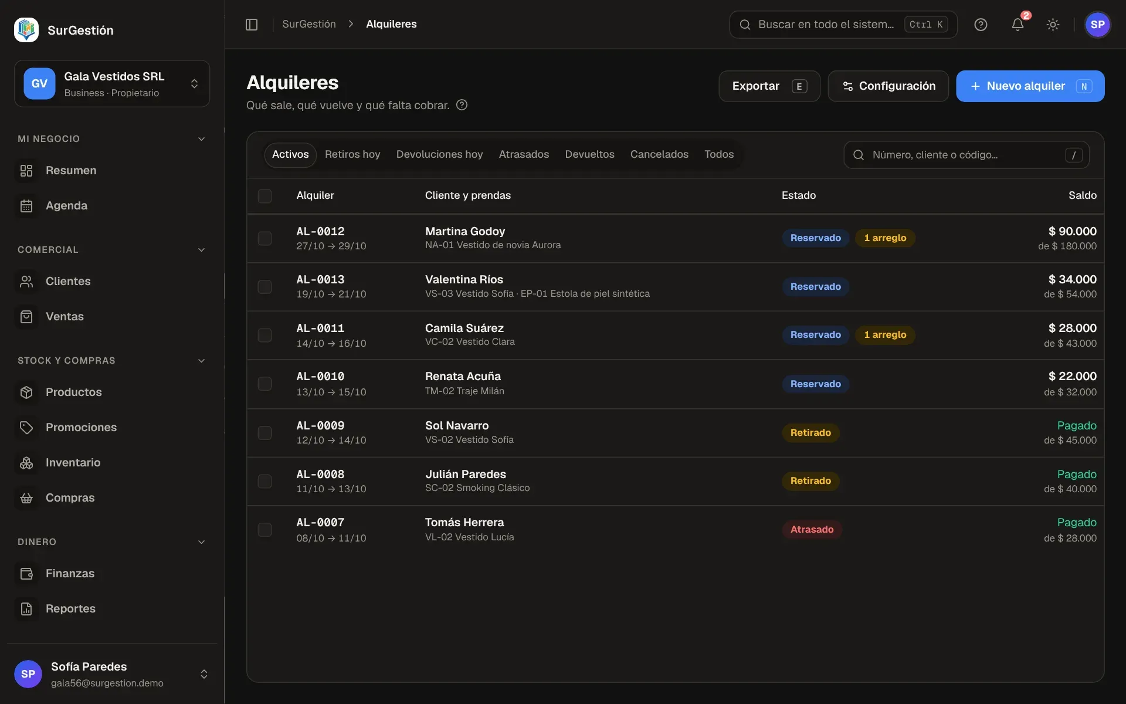Select all rows with header checkbox
The image size is (1126, 704).
[x=264, y=196]
